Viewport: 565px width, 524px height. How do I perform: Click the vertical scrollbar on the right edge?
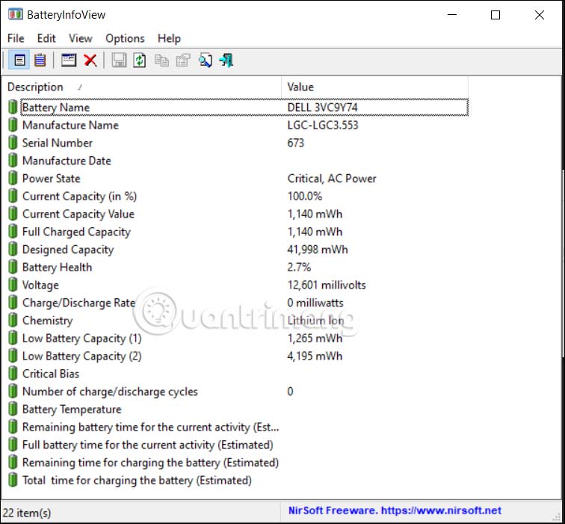[563, 263]
